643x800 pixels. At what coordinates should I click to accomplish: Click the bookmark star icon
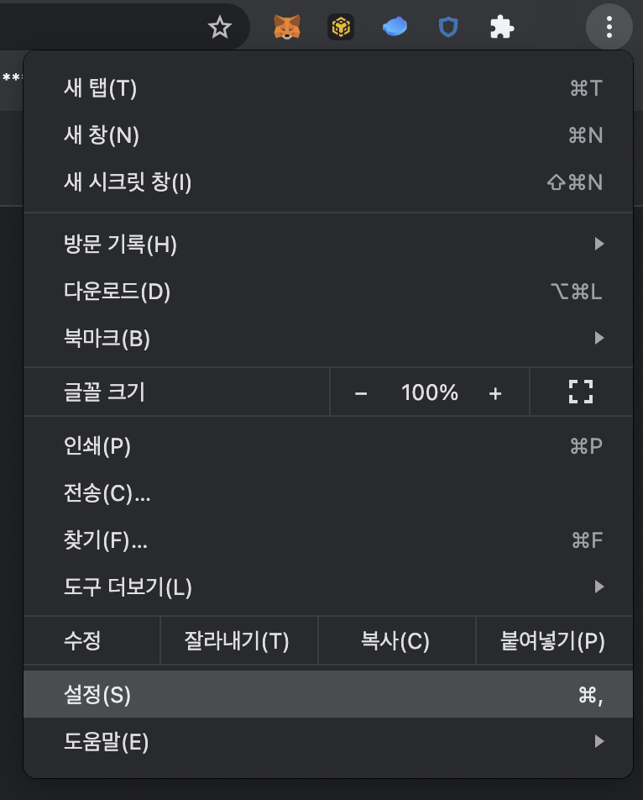coord(219,28)
